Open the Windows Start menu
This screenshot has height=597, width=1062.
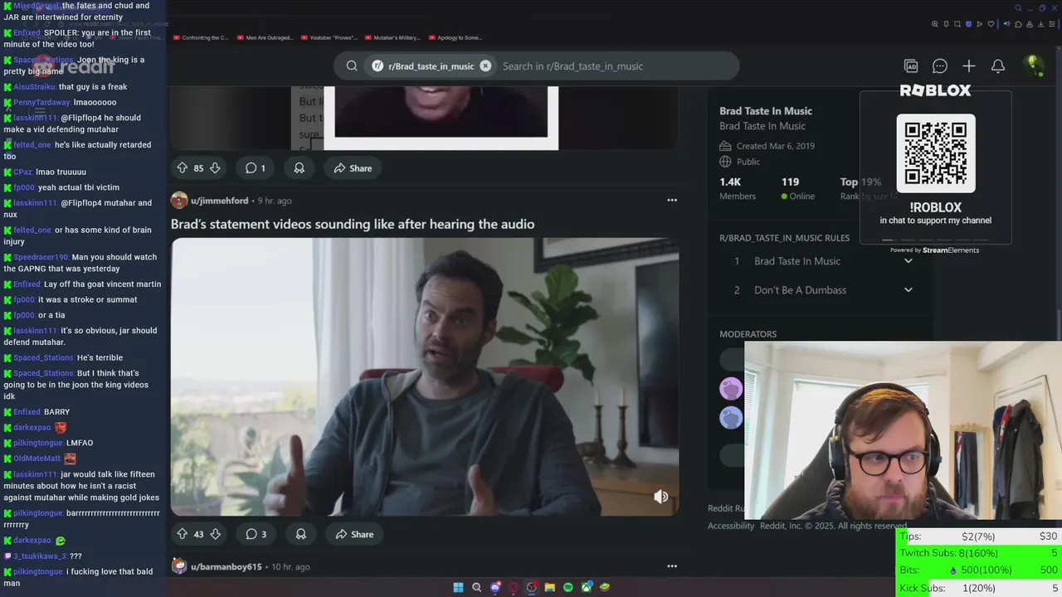(x=458, y=587)
